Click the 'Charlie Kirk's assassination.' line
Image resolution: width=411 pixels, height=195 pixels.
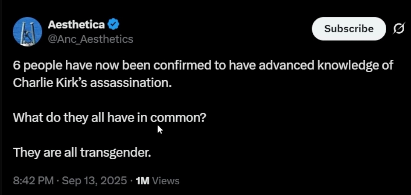(92, 83)
